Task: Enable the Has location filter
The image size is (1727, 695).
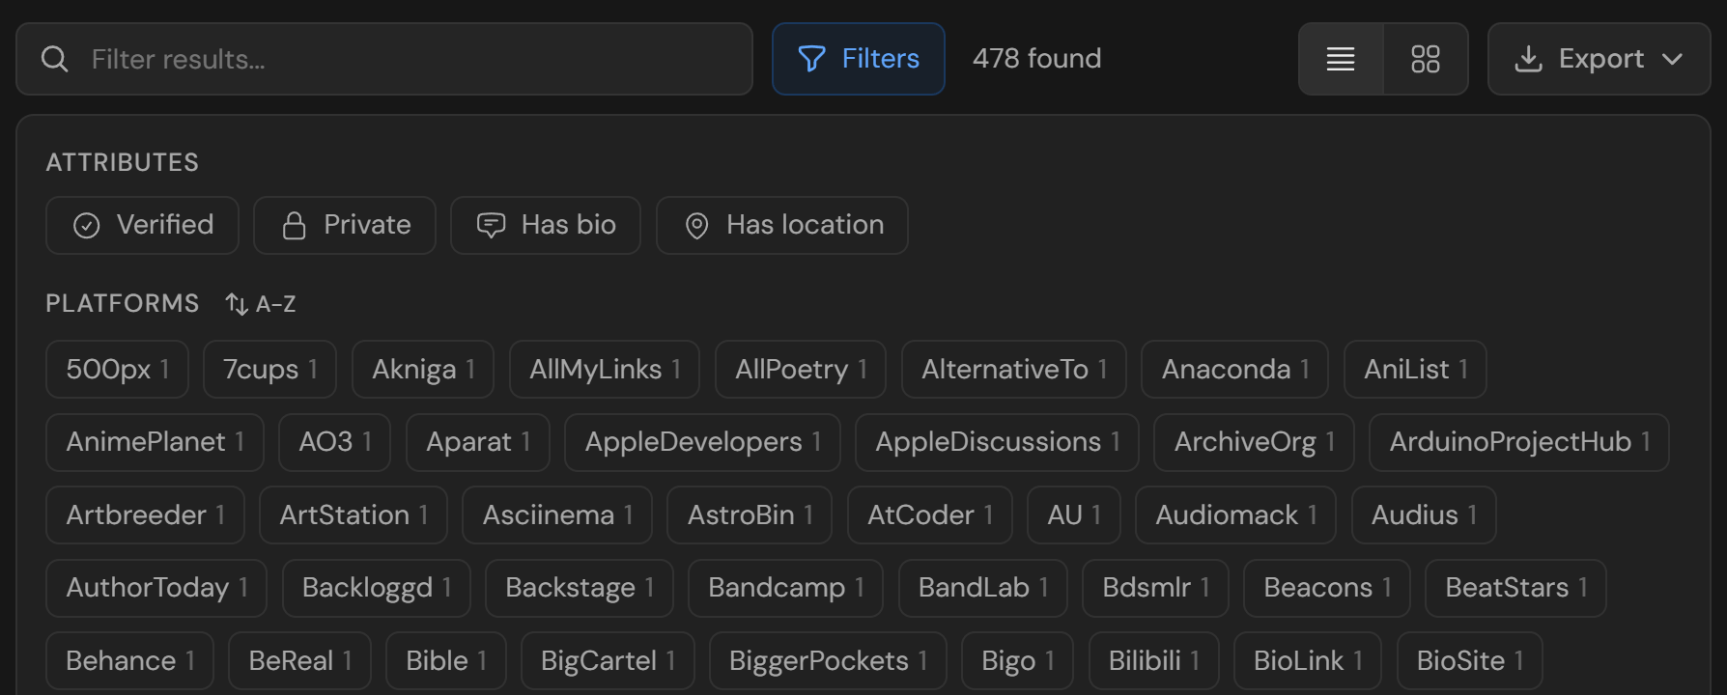Action: tap(782, 225)
